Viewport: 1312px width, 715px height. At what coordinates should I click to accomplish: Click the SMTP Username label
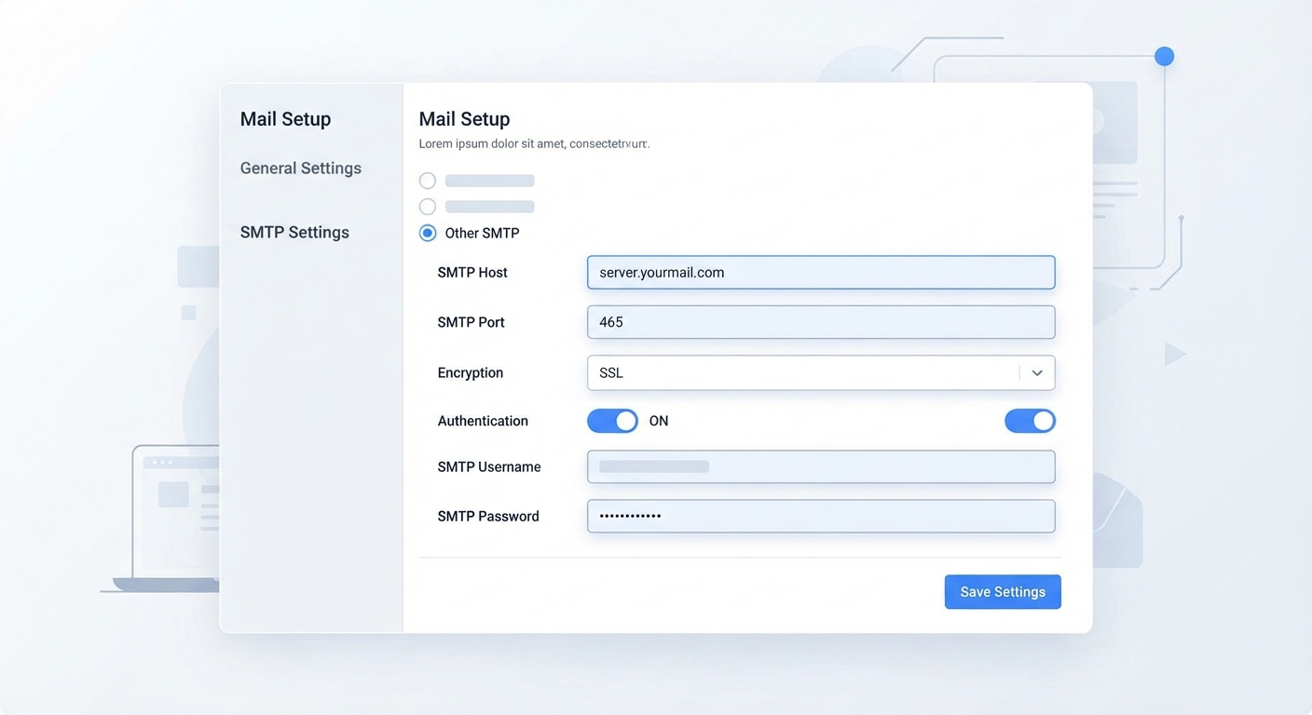click(x=489, y=467)
